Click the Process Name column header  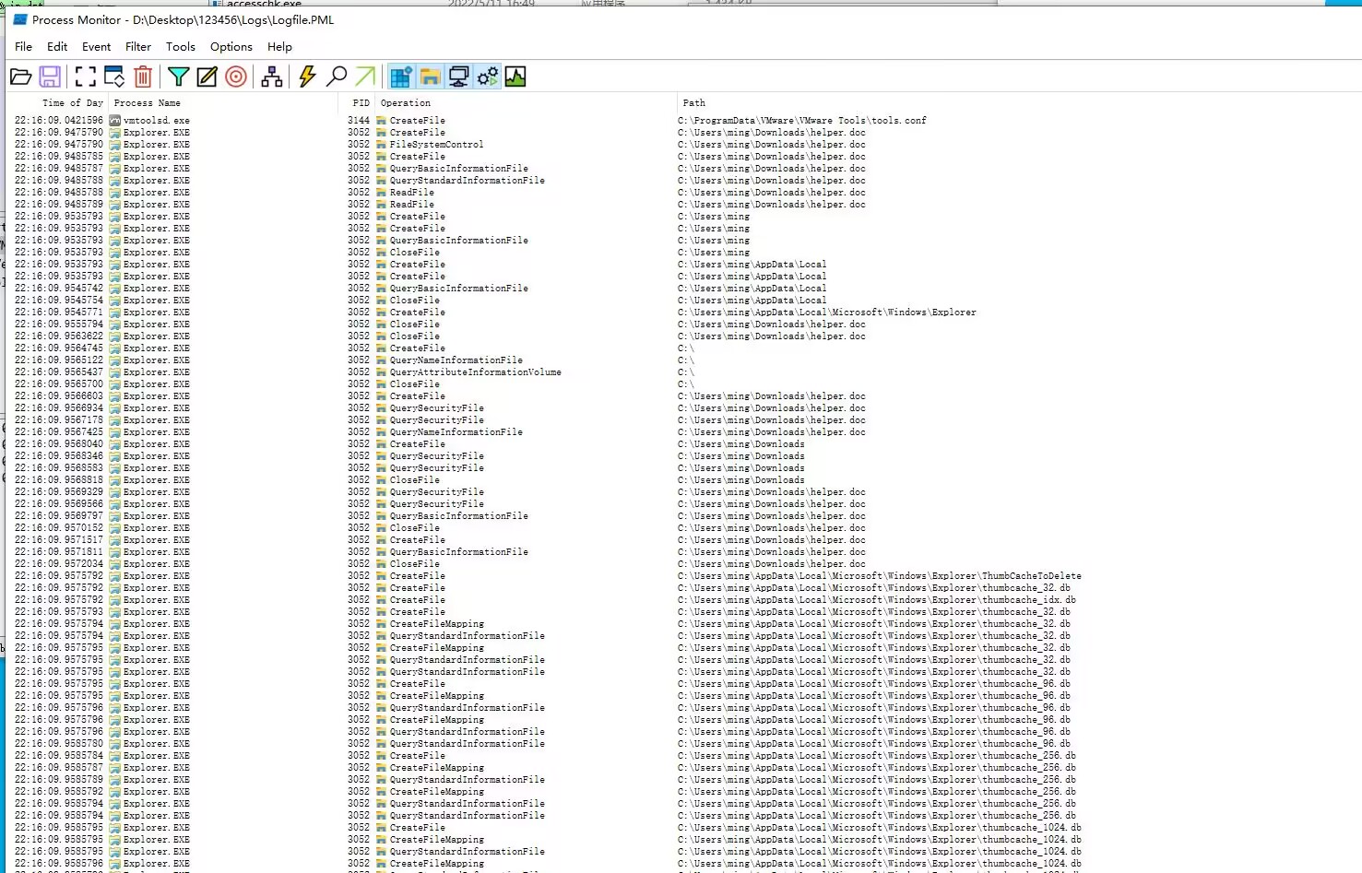pos(148,103)
